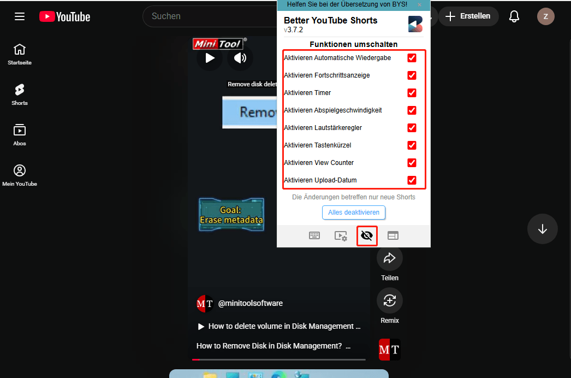Uncheck Aktivieren Timer

(412, 93)
